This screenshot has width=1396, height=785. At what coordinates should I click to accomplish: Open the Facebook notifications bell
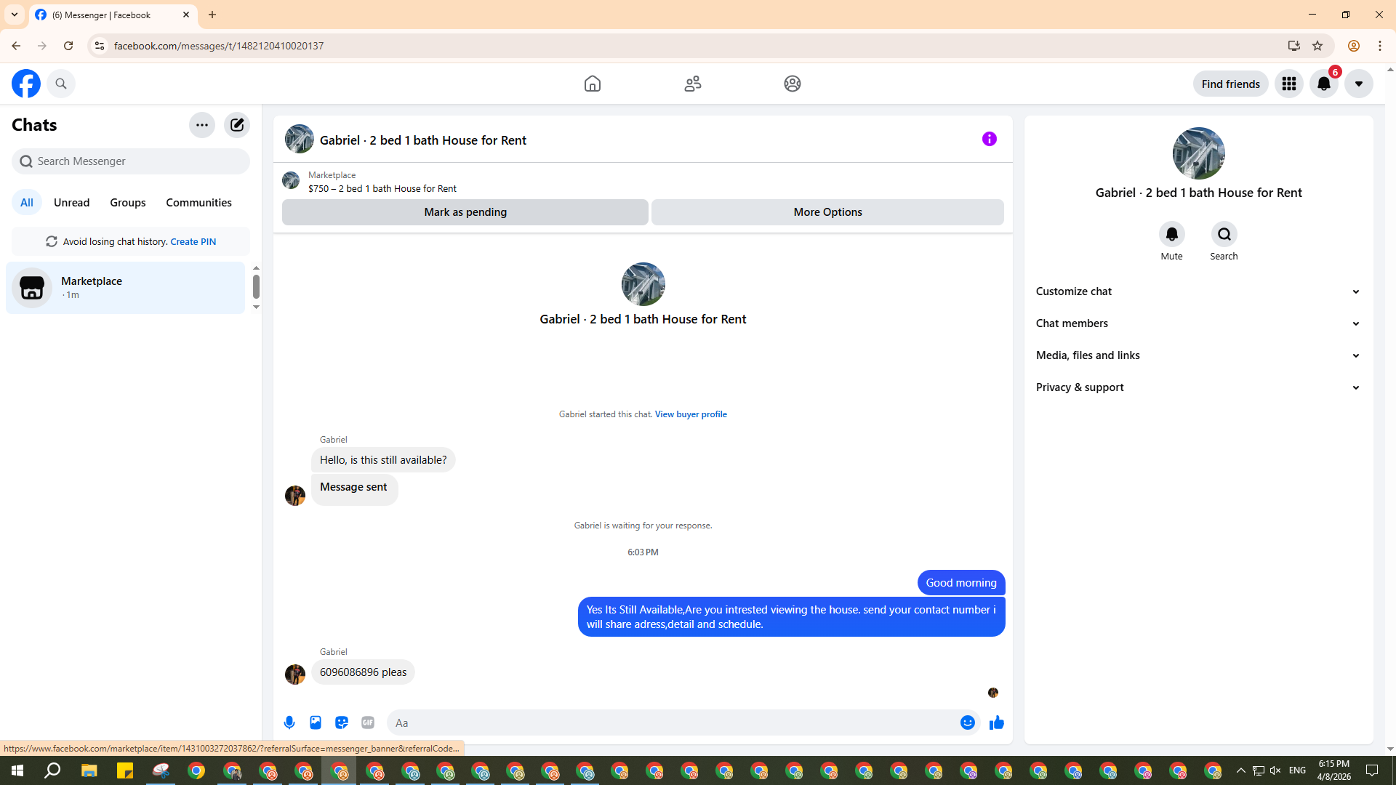[1323, 84]
